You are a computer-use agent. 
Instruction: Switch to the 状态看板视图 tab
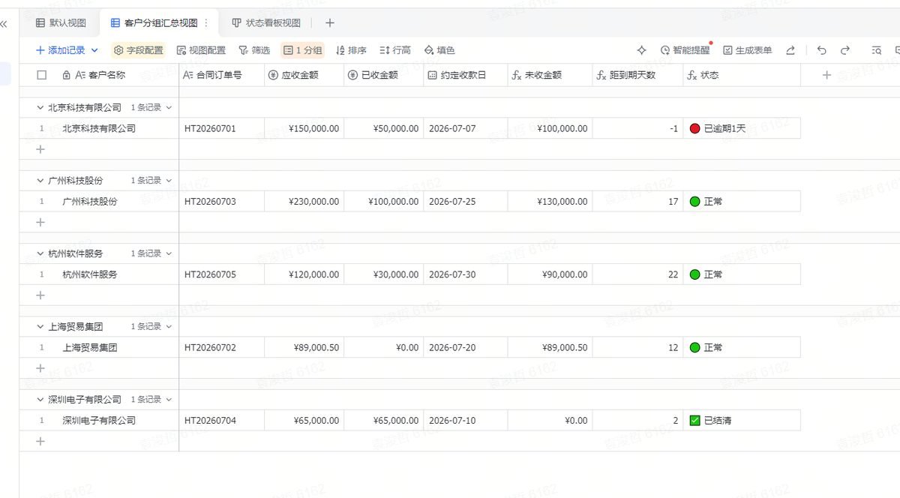pos(266,23)
